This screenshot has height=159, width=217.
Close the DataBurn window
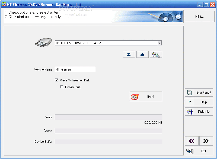coord(212,5)
